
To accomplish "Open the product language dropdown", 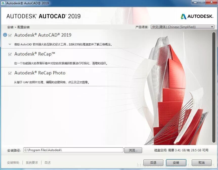I will click(182, 27).
